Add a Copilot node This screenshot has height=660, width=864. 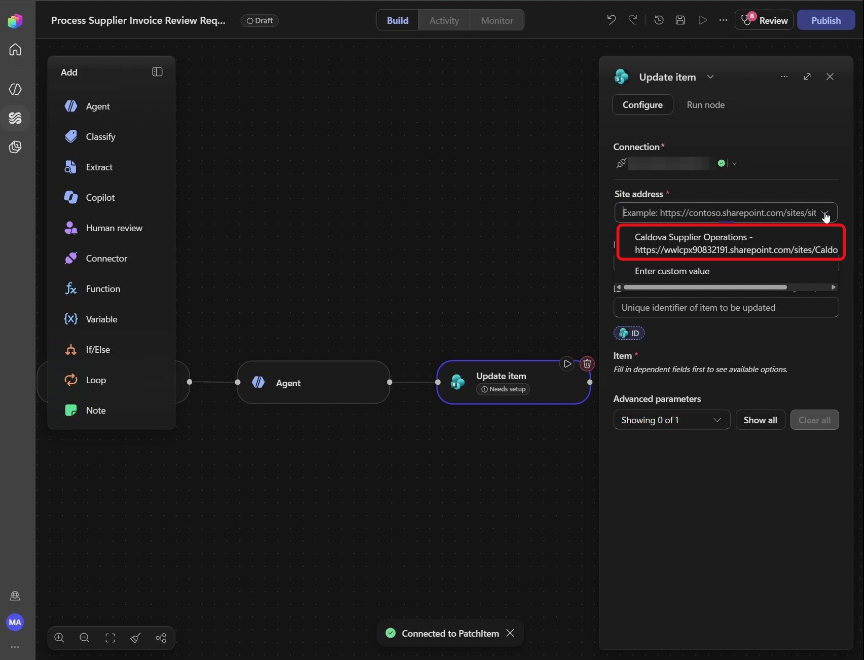112,197
